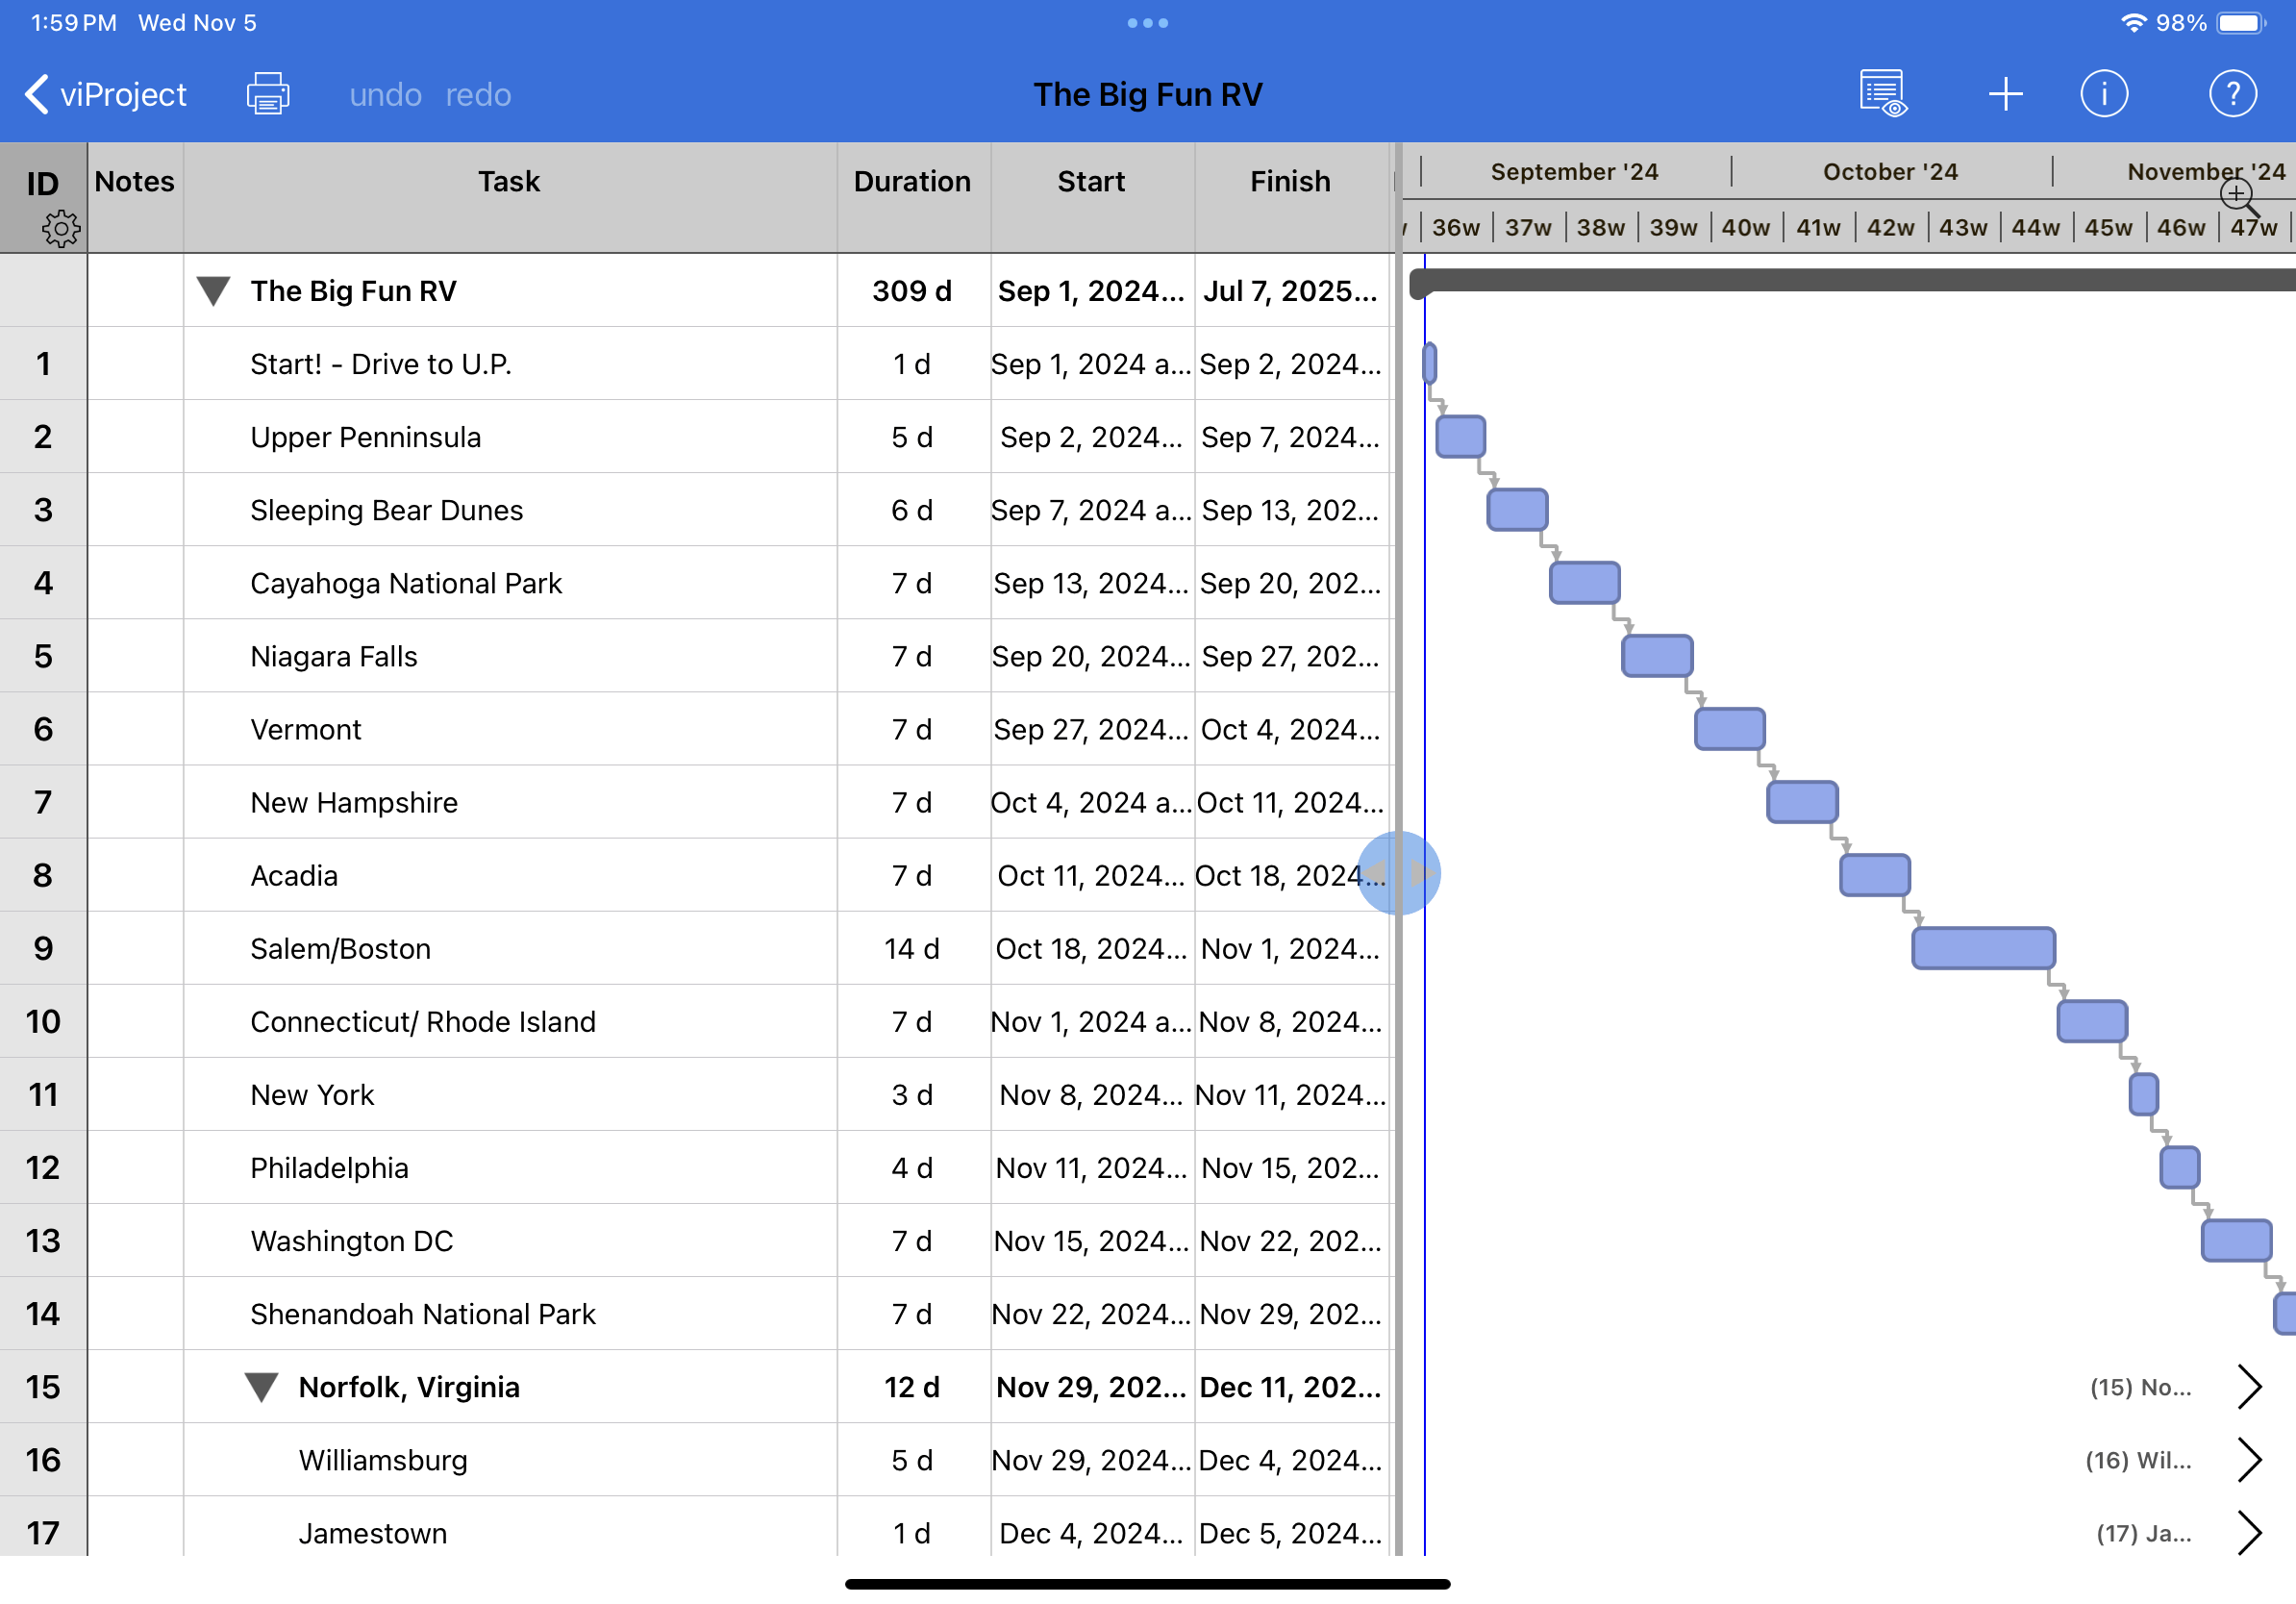Screen dimensions: 2296x1604
Task: Add a new task with the plus icon
Action: (2006, 93)
